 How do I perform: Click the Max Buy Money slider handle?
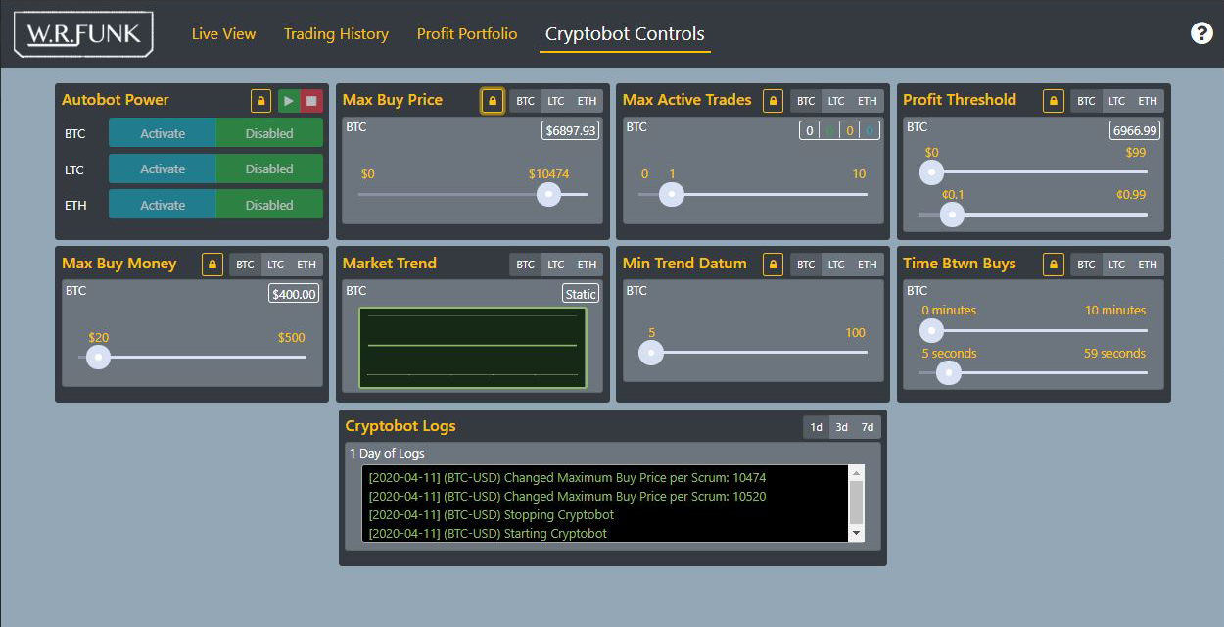[x=97, y=358]
